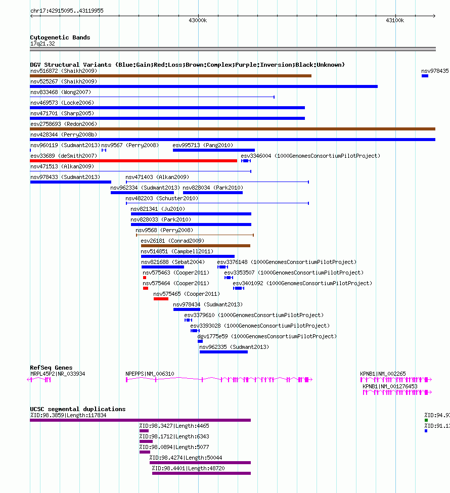Click the brown esv26181 (Conrad2009) bar
The height and width of the screenshot is (493, 450).
(x=196, y=246)
